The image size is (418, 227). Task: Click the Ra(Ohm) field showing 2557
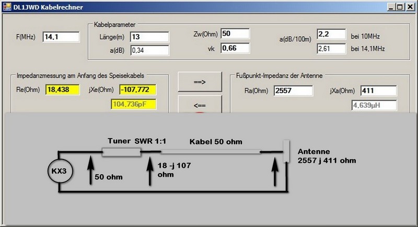tap(293, 90)
